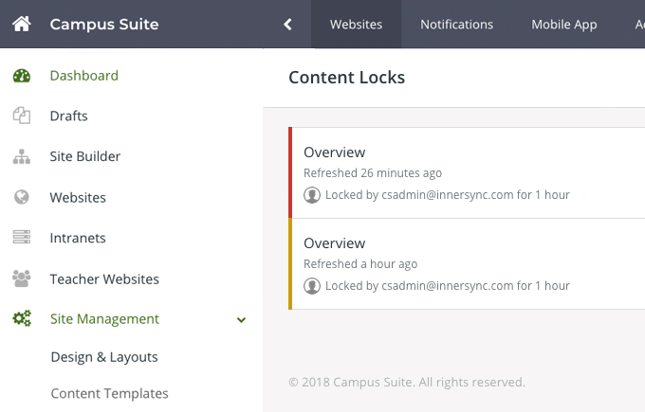Click the Websites globe icon
Screen dimensions: 645x412
(22, 198)
